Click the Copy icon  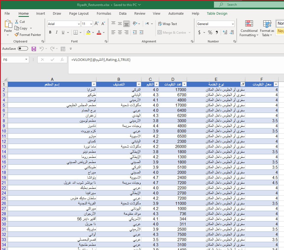[x=17, y=28]
